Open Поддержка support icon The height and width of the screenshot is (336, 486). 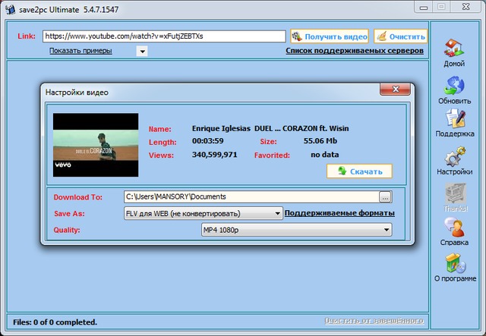[x=454, y=119]
